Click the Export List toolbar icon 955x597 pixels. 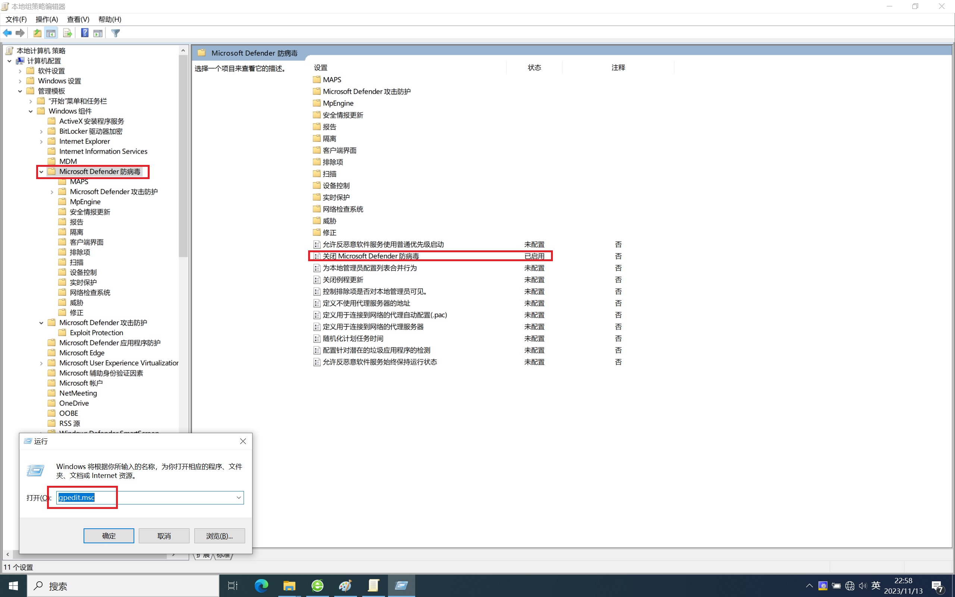coord(68,33)
